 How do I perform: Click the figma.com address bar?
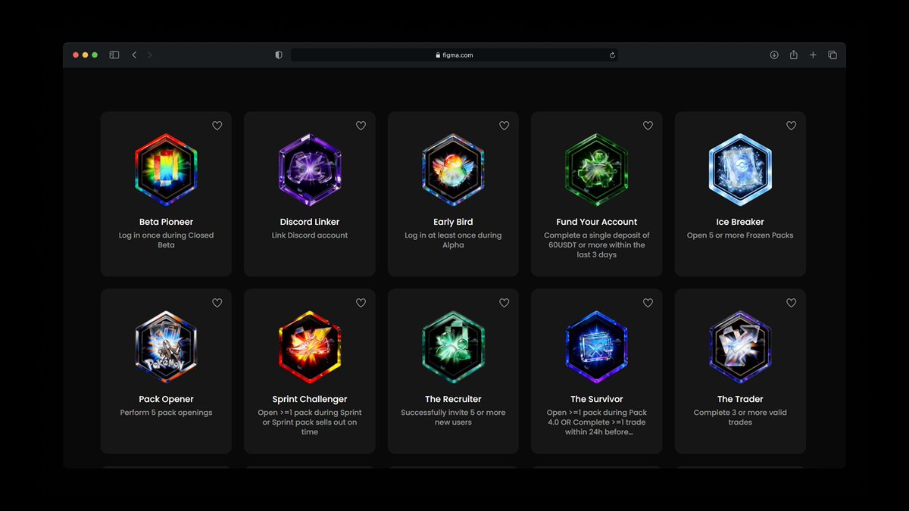(454, 55)
